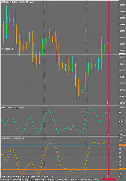Click the 30 value on Stochastic scale
This screenshot has width=126, height=181.
[x=120, y=165]
